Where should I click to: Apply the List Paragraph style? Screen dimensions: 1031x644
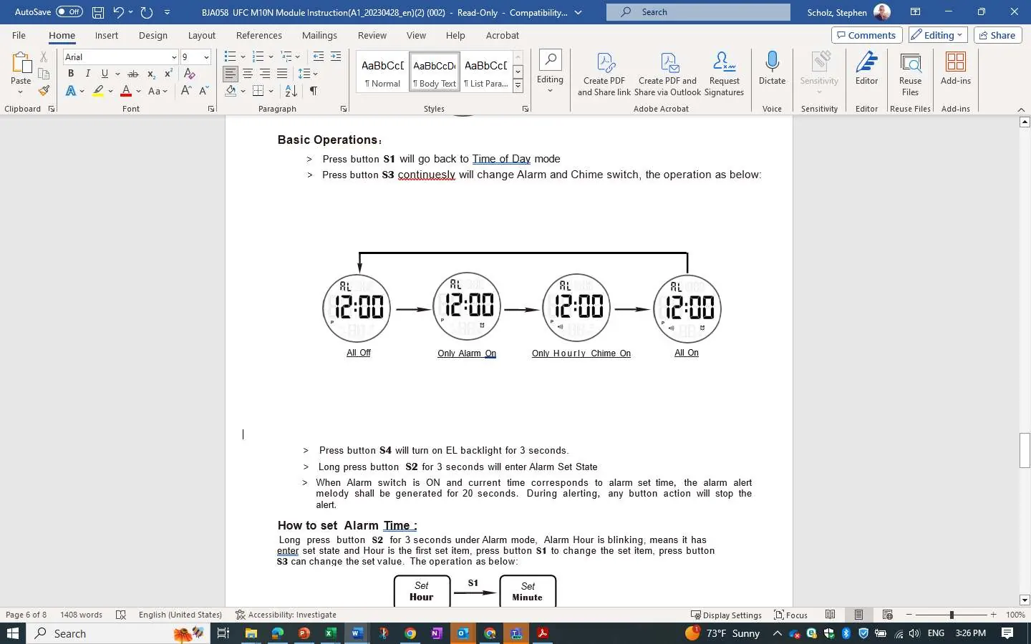point(486,72)
